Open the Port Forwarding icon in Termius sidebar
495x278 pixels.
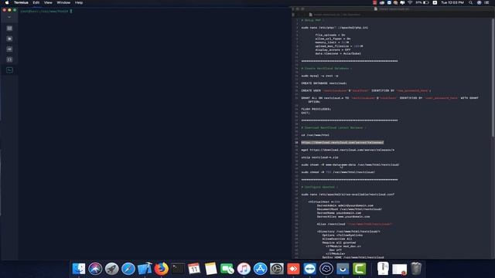coord(9,49)
